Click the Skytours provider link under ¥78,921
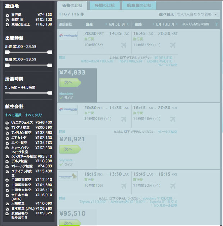Viewport: 223px width, 226px height. (66, 160)
